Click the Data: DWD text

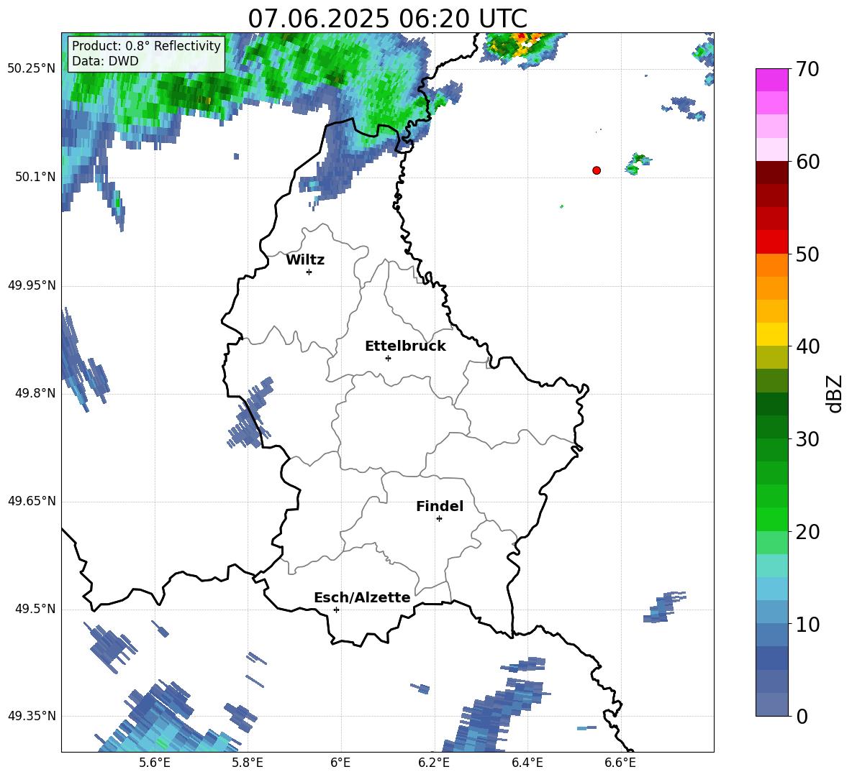coord(105,61)
